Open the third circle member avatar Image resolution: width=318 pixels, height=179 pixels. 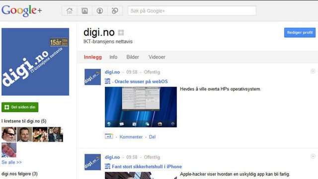click(x=40, y=134)
